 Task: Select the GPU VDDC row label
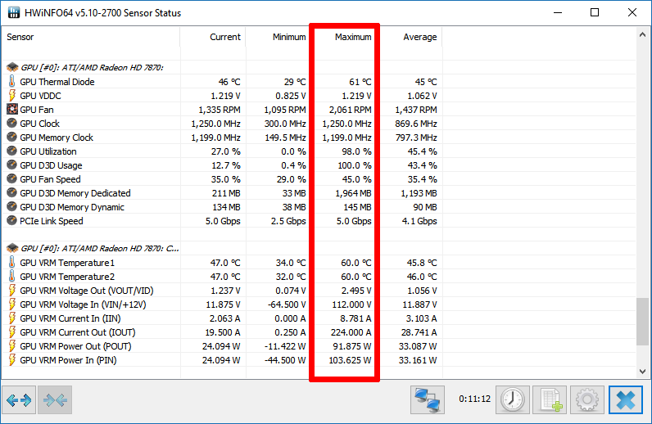click(x=40, y=96)
